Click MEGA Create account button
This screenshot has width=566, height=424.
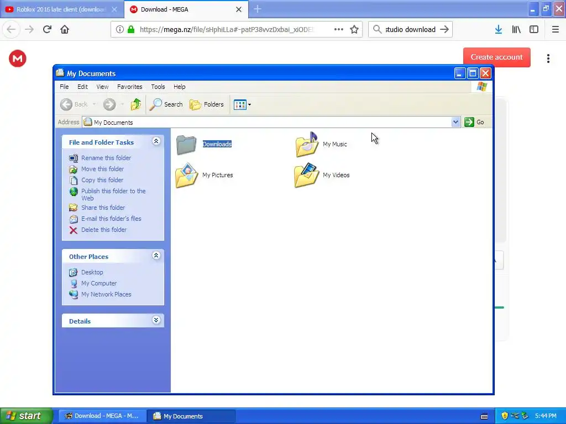(497, 57)
